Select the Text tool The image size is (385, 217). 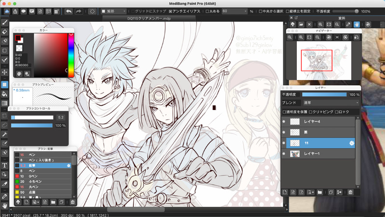point(5,165)
